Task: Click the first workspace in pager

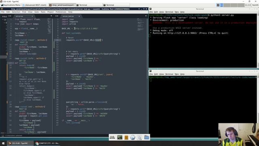Action: click(x=218, y=5)
